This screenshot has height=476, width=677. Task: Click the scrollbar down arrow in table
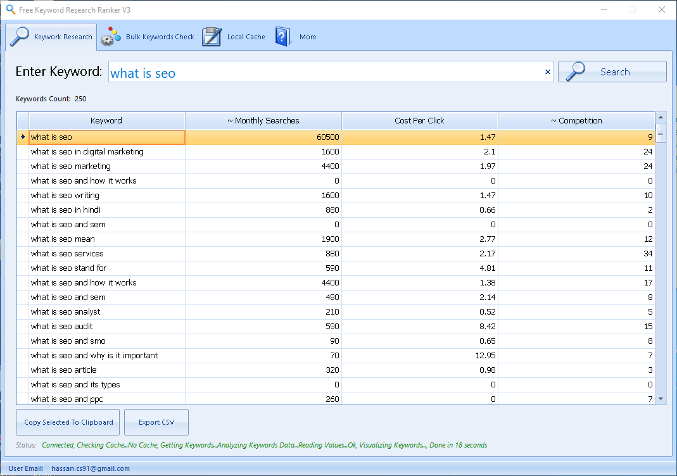(x=661, y=399)
